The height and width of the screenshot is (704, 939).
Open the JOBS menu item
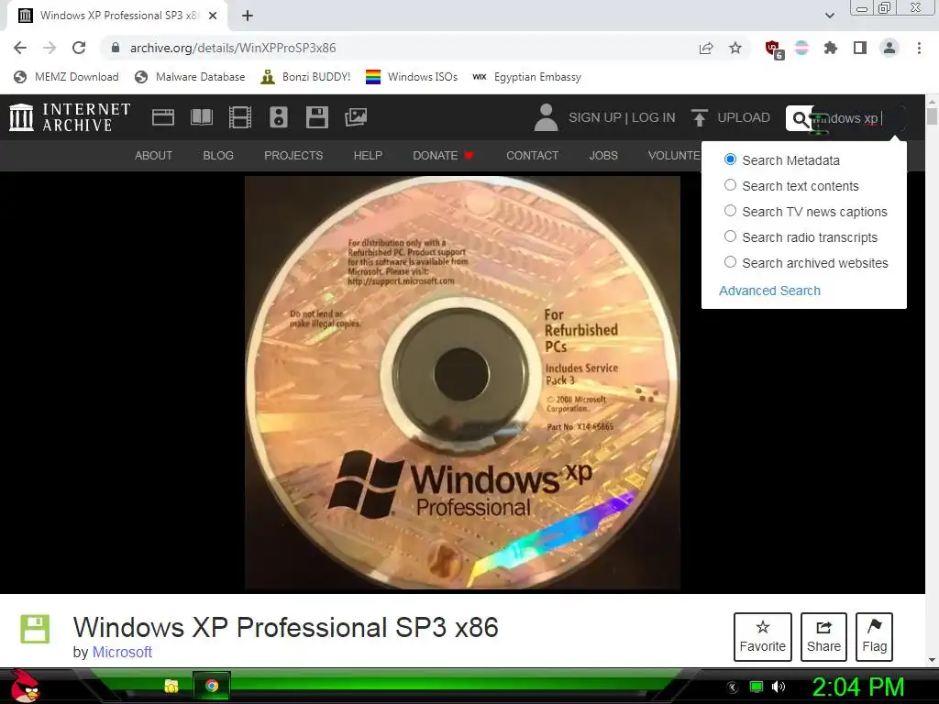tap(603, 156)
